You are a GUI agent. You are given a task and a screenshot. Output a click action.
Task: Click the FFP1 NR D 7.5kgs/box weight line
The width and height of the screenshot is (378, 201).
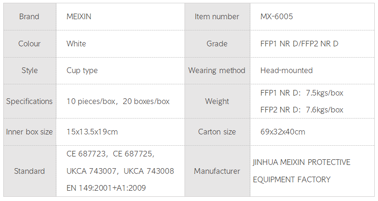click(x=302, y=93)
